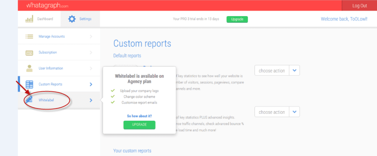The width and height of the screenshot is (377, 156).
Task: Click the Default reports subheading
Action: coord(127,55)
